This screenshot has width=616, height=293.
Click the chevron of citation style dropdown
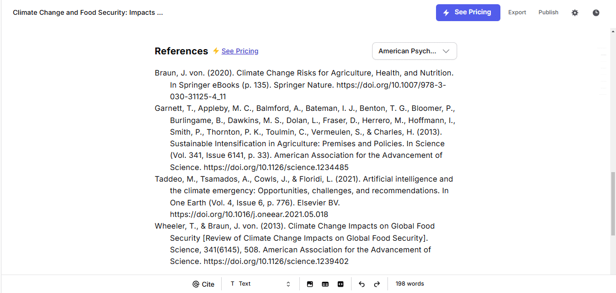(446, 51)
